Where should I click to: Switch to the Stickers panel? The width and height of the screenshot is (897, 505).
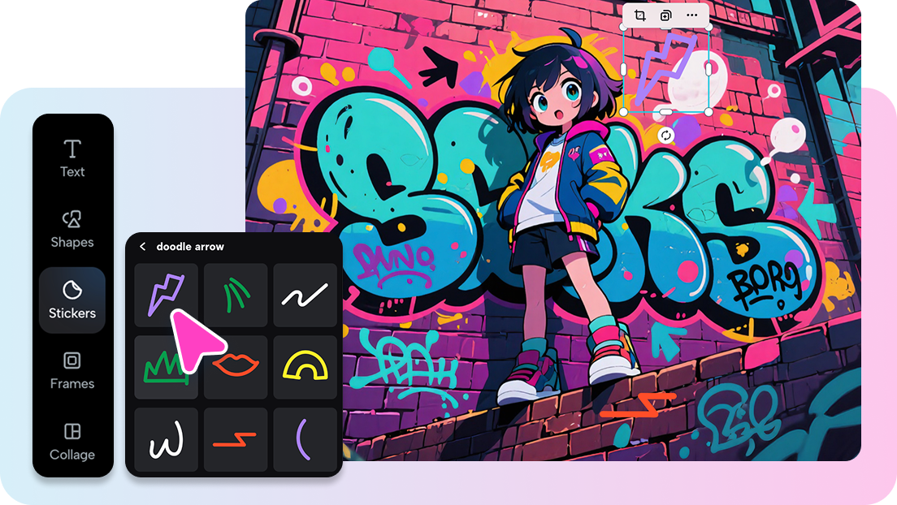pyautogui.click(x=71, y=300)
